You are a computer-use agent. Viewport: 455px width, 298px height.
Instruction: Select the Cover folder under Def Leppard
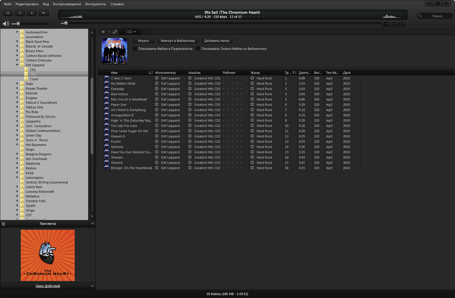pyautogui.click(x=34, y=79)
